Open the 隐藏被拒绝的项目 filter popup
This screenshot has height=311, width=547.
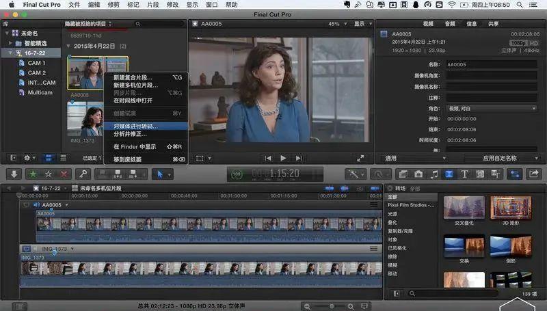point(88,24)
